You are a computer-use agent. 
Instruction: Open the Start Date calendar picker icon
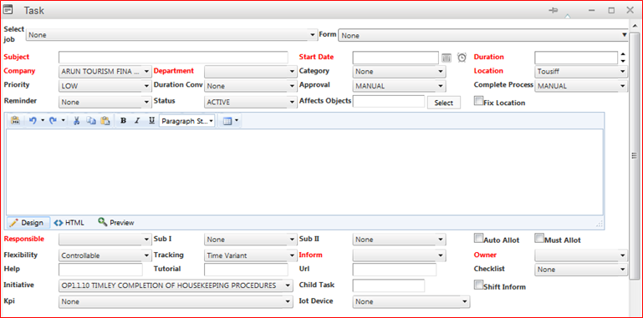pos(447,58)
